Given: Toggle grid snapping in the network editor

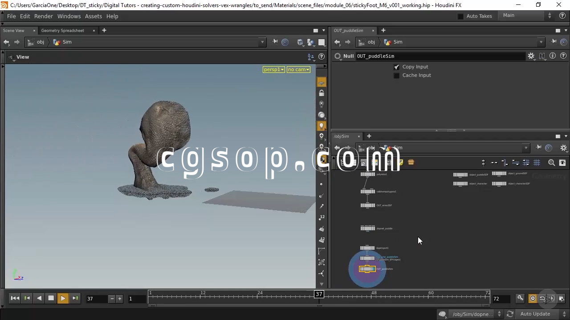Looking at the screenshot, I should point(526,163).
